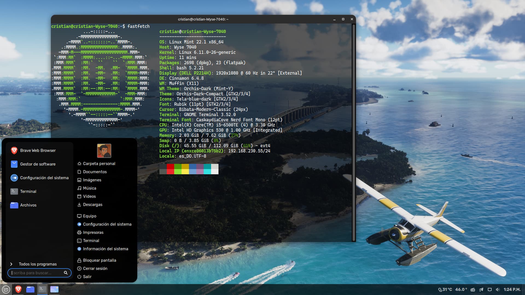Switch to the Terminal taskbar icon
Image resolution: width=525 pixels, height=295 pixels.
coord(42,289)
